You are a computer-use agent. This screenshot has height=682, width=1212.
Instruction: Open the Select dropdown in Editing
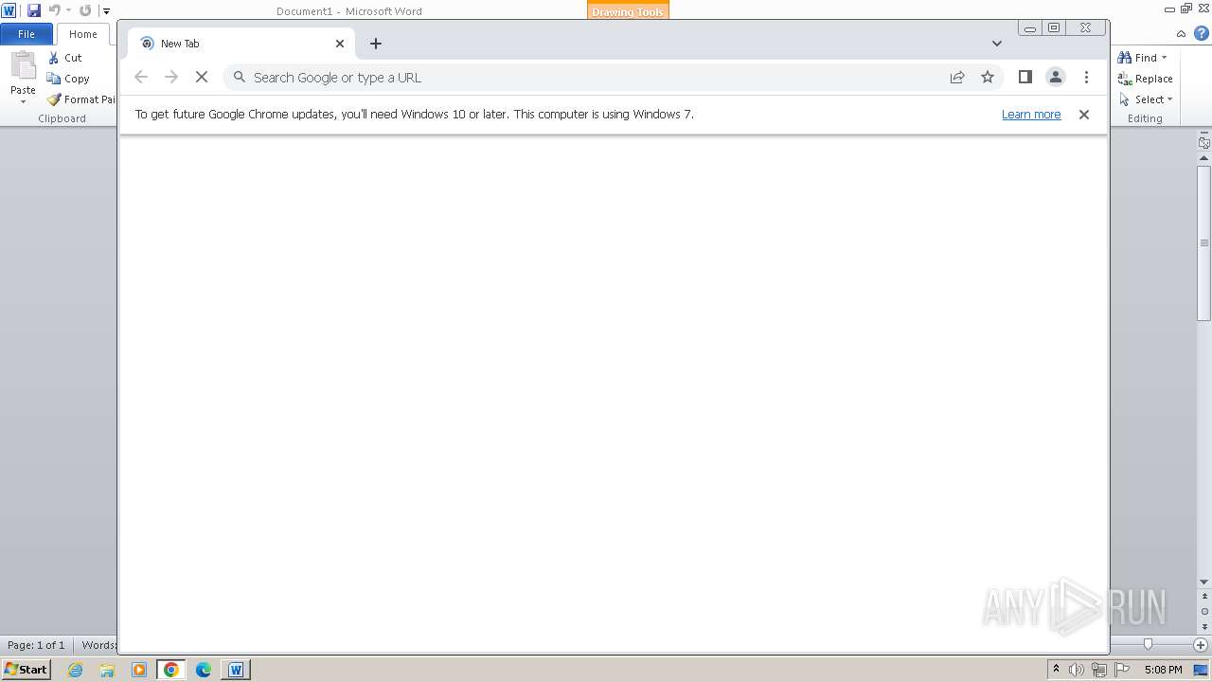click(1146, 99)
